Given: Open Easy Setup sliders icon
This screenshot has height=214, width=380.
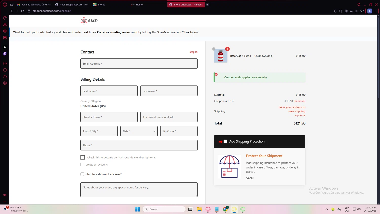Looking at the screenshot, I should coord(375,11).
